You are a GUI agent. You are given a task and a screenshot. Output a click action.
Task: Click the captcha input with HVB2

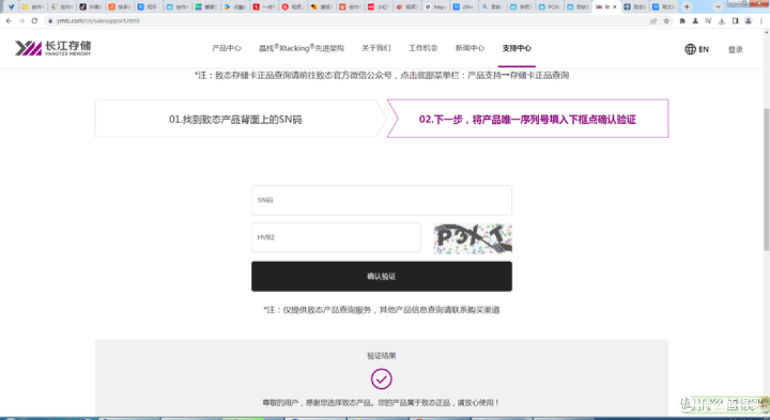[336, 237]
